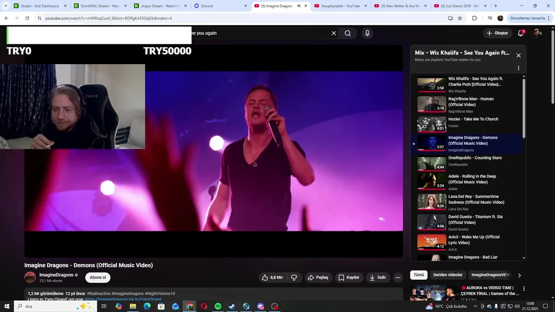The width and height of the screenshot is (555, 312).
Task: Open Windows Start menu
Action: tap(7, 306)
